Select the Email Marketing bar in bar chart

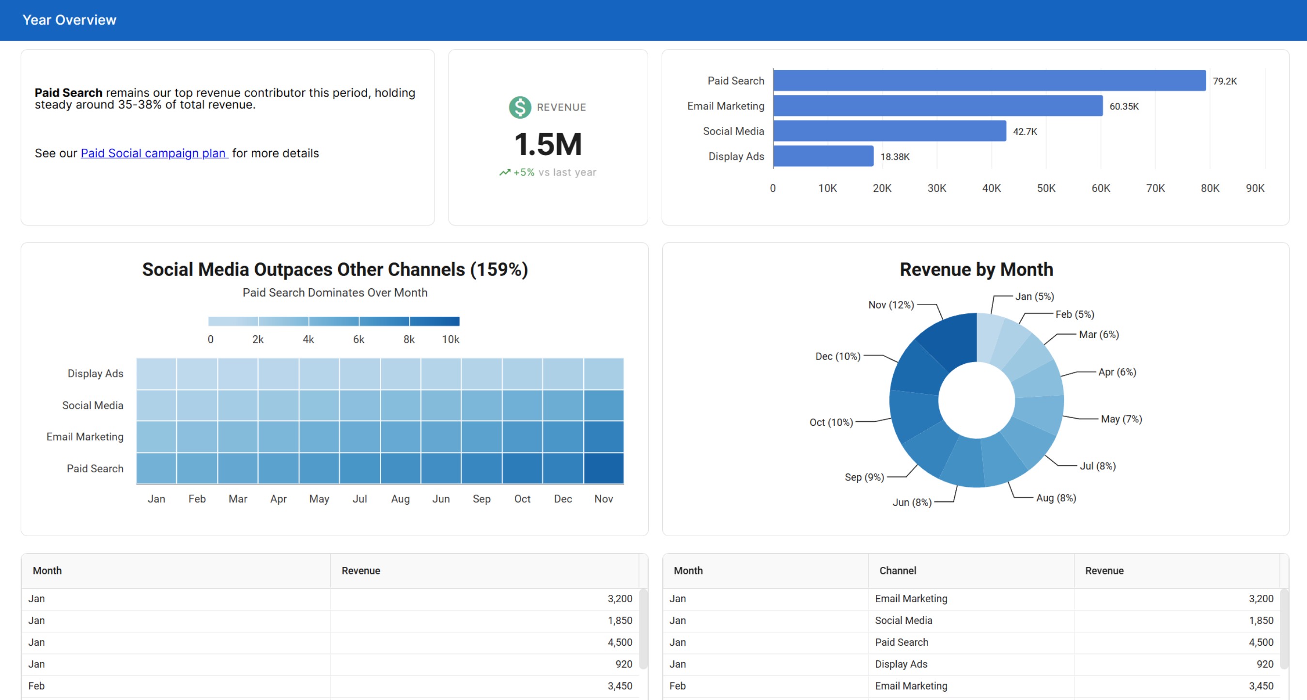[x=938, y=106]
